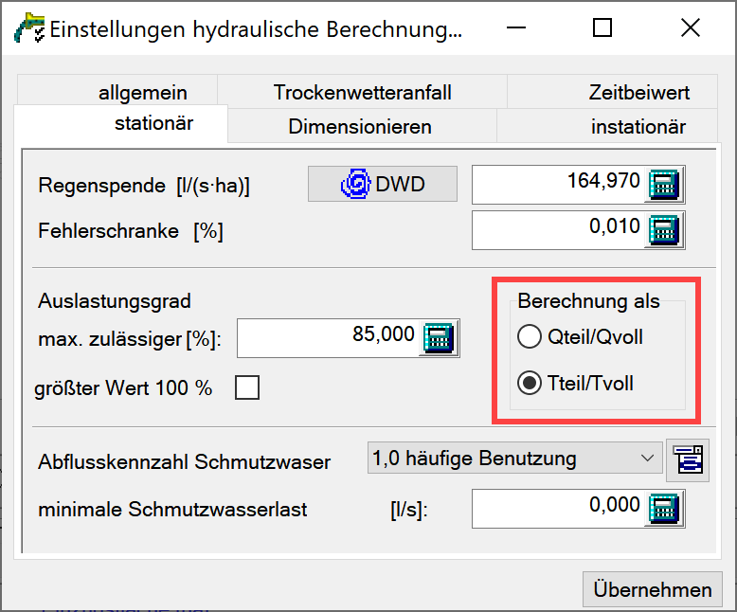This screenshot has width=737, height=612.
Task: Select Qteil/Qvoll calculation option
Action: 529,336
